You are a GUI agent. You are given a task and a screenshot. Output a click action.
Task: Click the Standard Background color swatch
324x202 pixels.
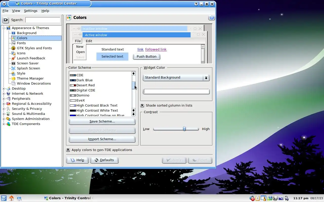pos(176,91)
